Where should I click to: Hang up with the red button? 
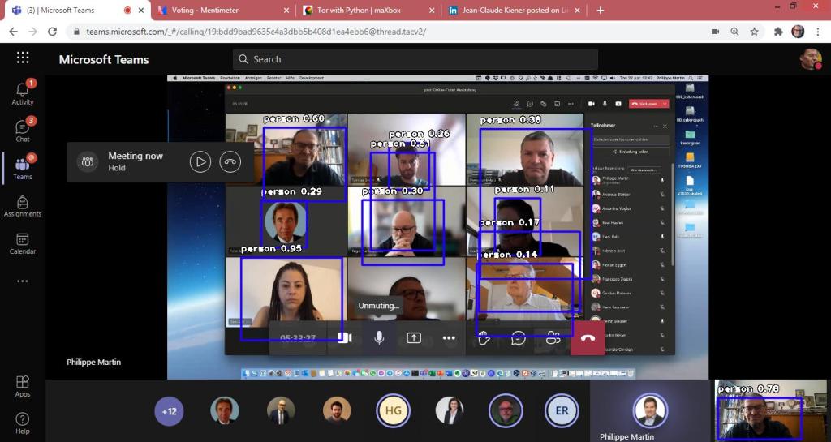(588, 338)
